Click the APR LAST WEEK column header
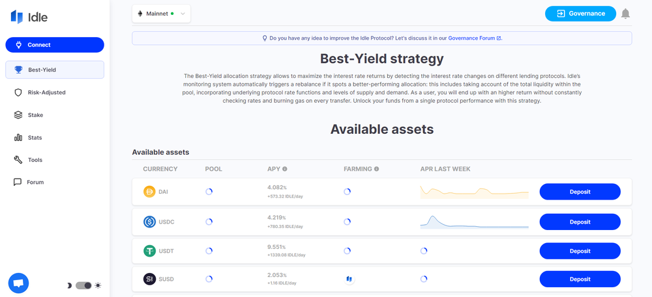The image size is (652, 297). click(445, 169)
